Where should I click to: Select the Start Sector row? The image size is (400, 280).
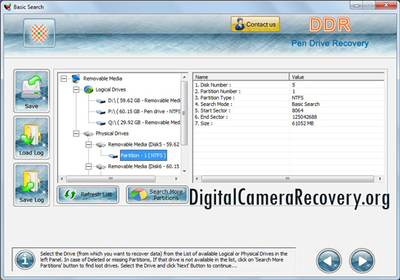[x=289, y=110]
